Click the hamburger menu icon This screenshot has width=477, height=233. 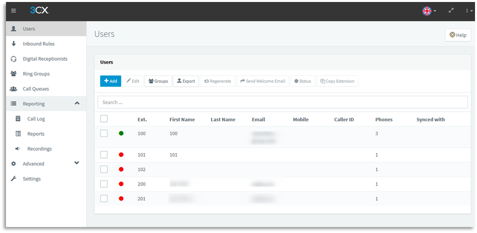coord(13,10)
